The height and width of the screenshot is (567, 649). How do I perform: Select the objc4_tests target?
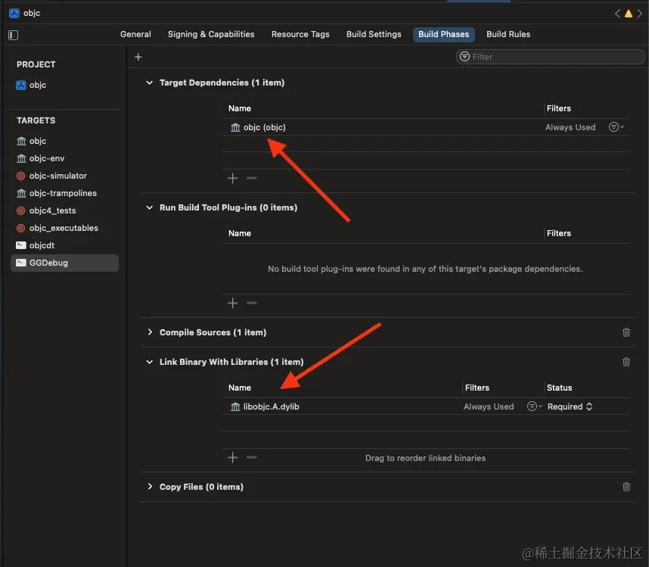click(x=46, y=210)
